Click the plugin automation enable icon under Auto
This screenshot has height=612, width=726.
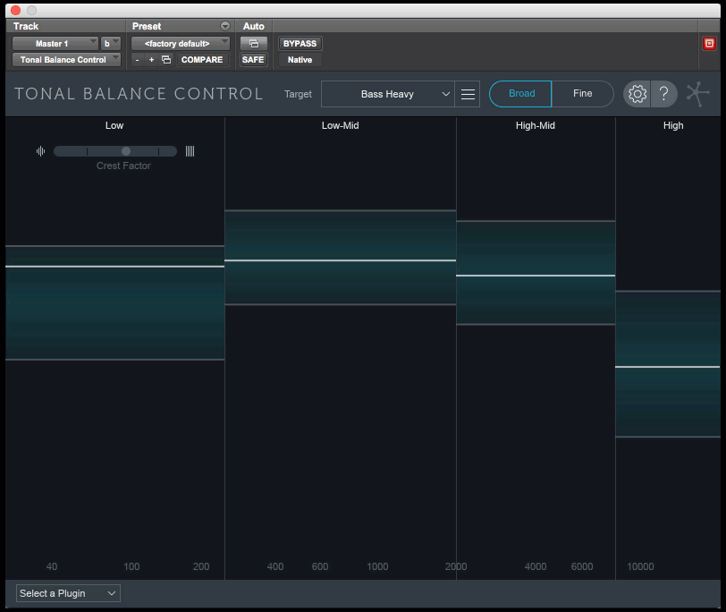coord(254,44)
